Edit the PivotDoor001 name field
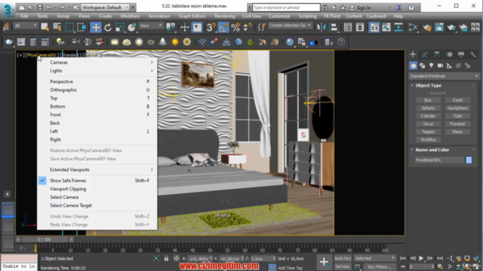The image size is (483, 271). 439,160
